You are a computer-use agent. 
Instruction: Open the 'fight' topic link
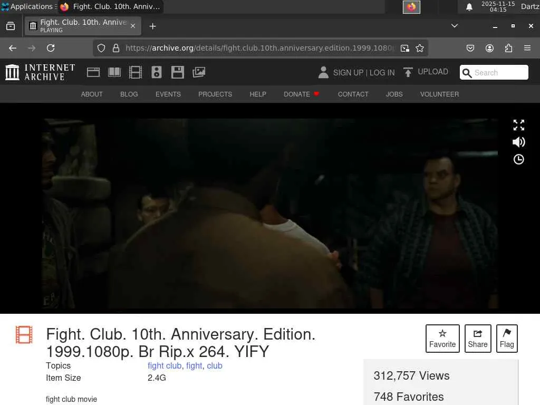(194, 366)
